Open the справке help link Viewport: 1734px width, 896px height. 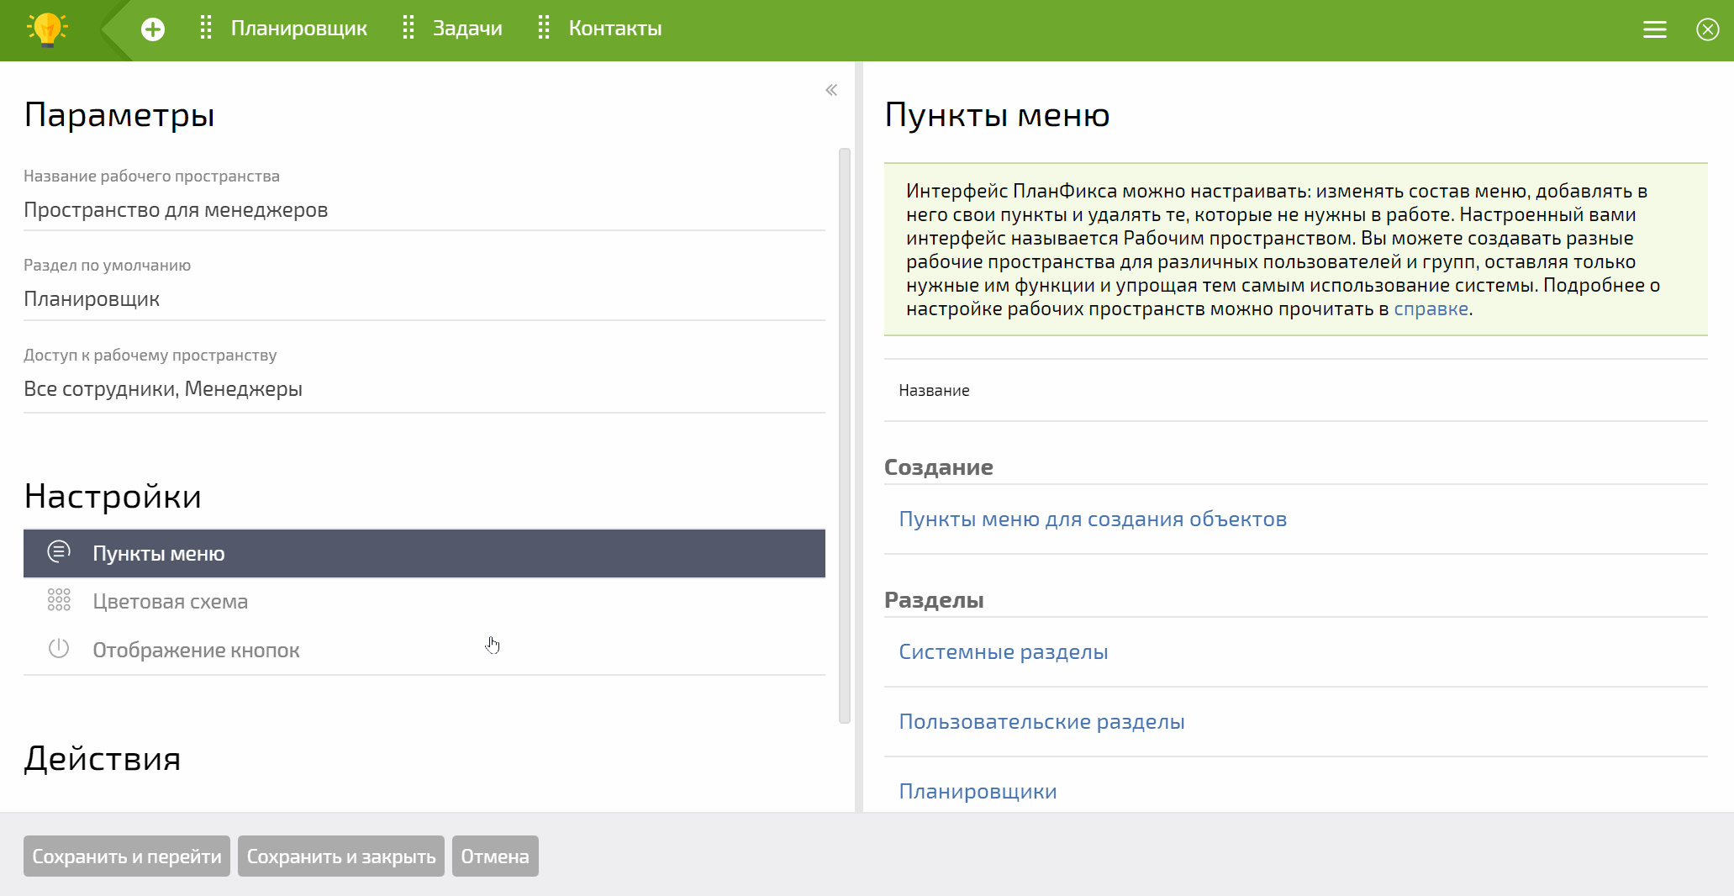[1431, 308]
